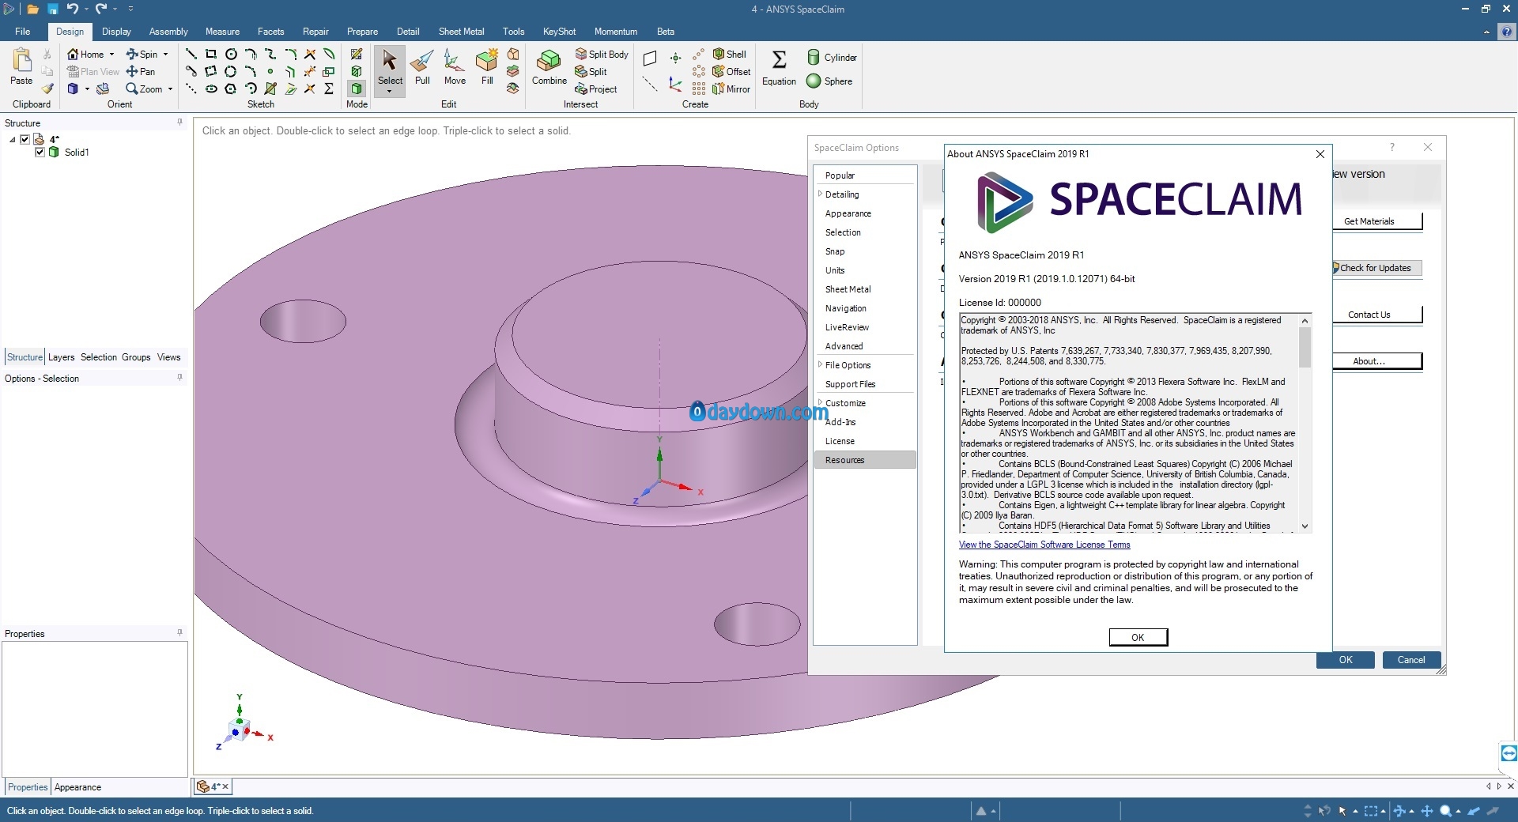This screenshot has height=822, width=1518.
Task: Activate the Move tool
Action: [455, 68]
